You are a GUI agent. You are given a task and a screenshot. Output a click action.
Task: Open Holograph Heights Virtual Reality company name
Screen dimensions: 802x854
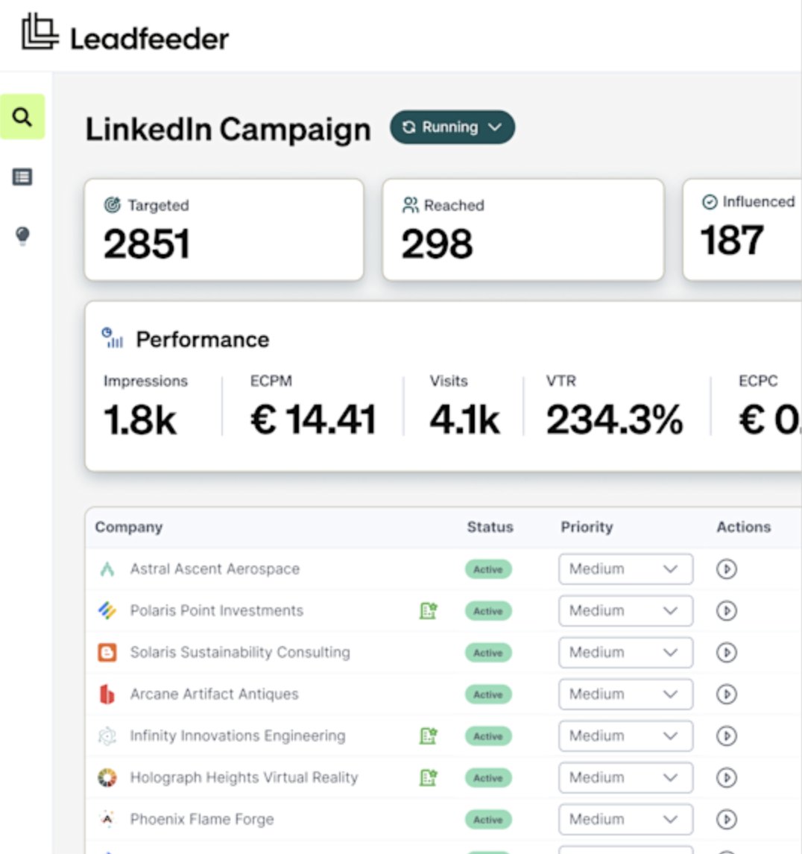[x=244, y=778]
